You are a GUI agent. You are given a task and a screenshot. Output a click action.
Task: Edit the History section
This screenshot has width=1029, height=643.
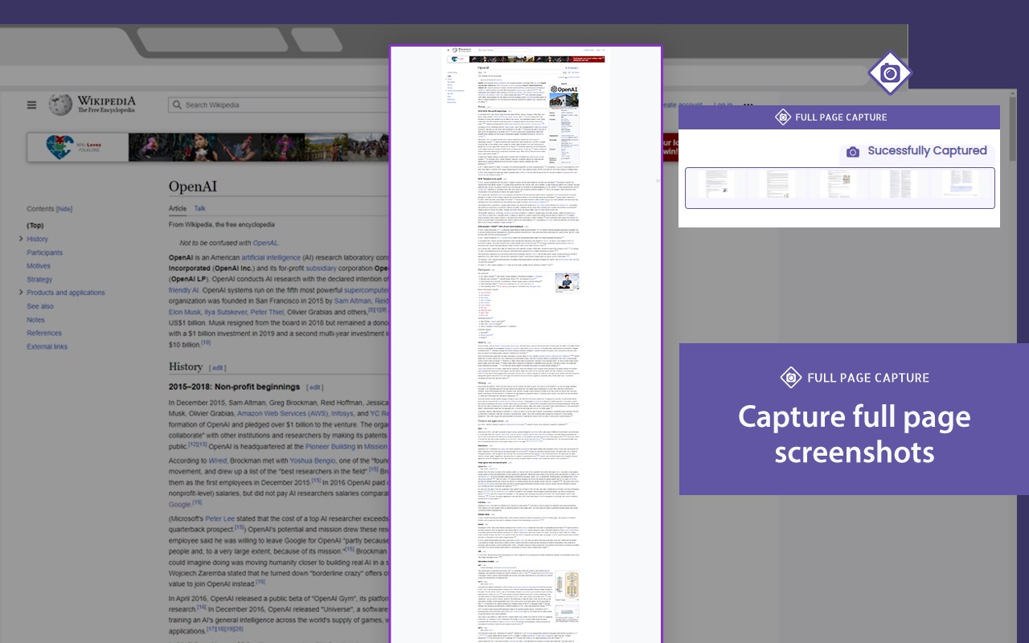click(x=217, y=368)
